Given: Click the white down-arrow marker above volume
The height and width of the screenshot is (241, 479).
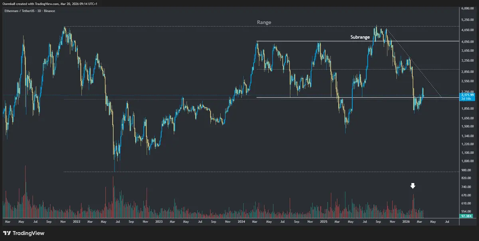Looking at the screenshot, I should pyautogui.click(x=413, y=186).
